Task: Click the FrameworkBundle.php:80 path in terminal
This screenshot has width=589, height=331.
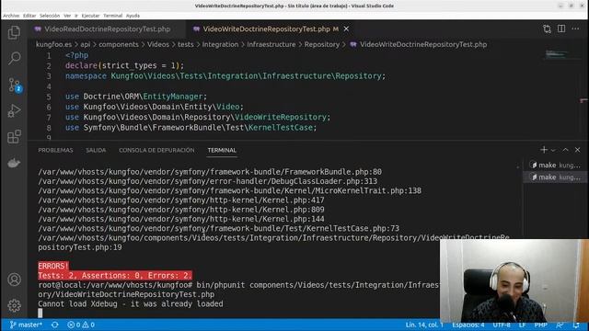Action: coord(210,172)
